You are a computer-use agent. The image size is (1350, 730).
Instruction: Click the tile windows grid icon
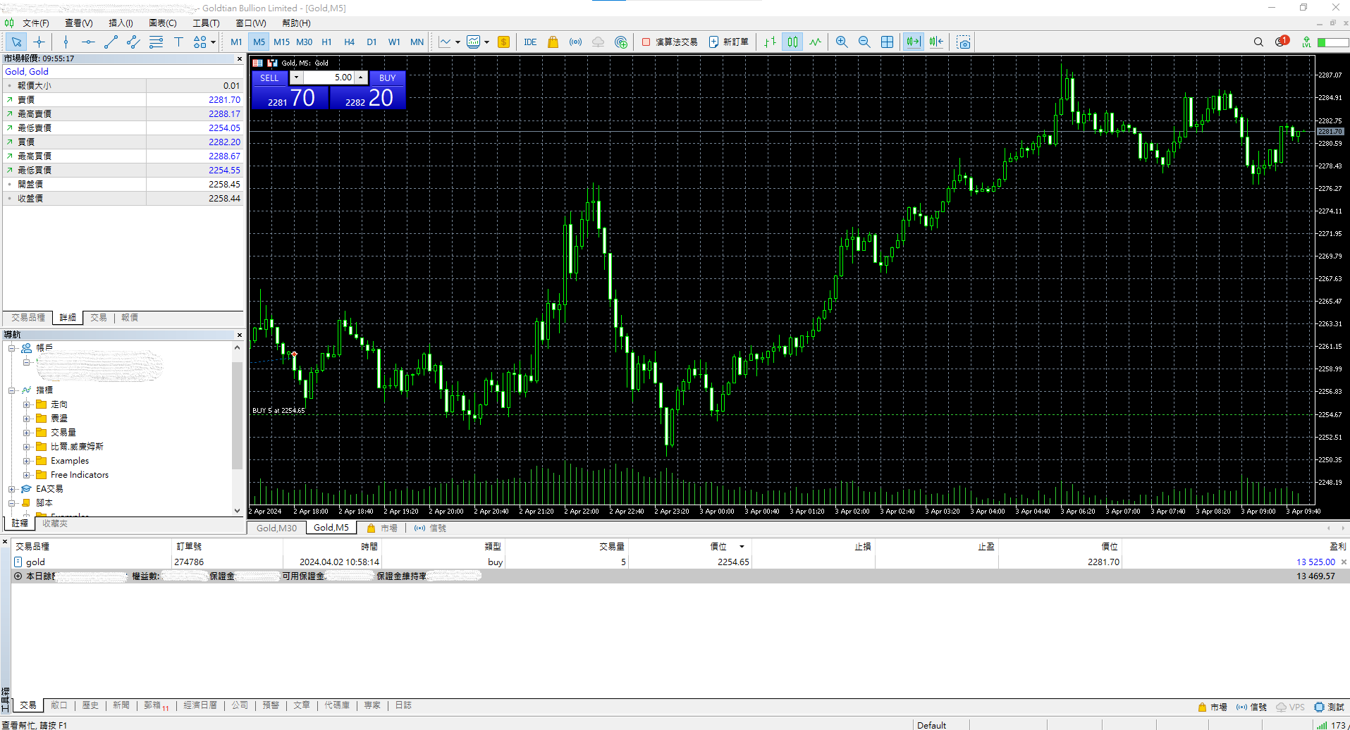(x=887, y=42)
